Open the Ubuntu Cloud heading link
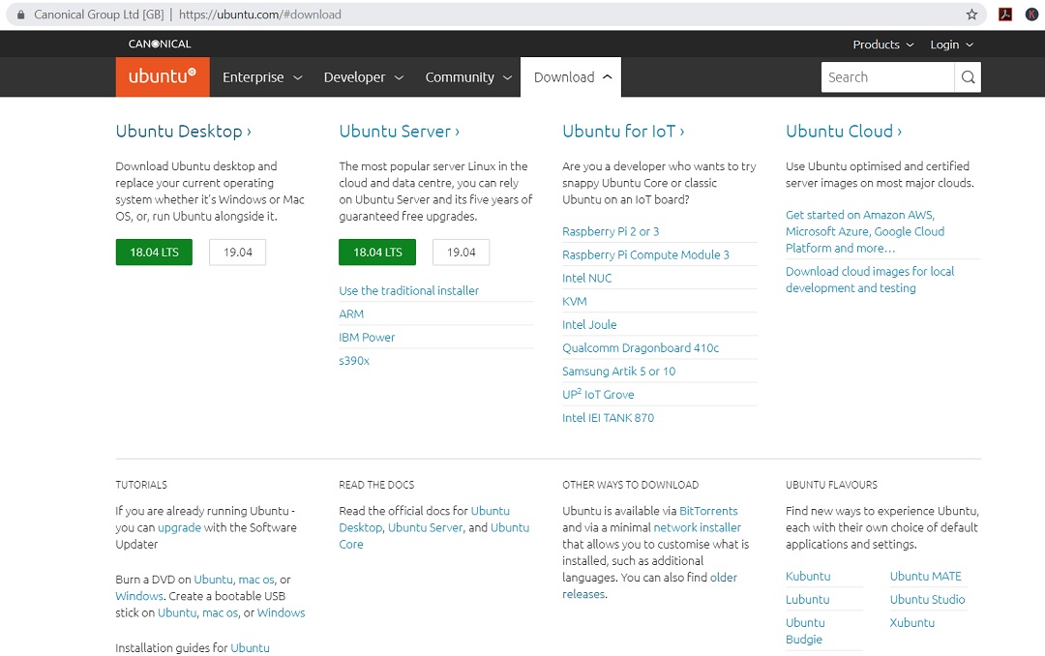This screenshot has width=1045, height=656. 844,132
